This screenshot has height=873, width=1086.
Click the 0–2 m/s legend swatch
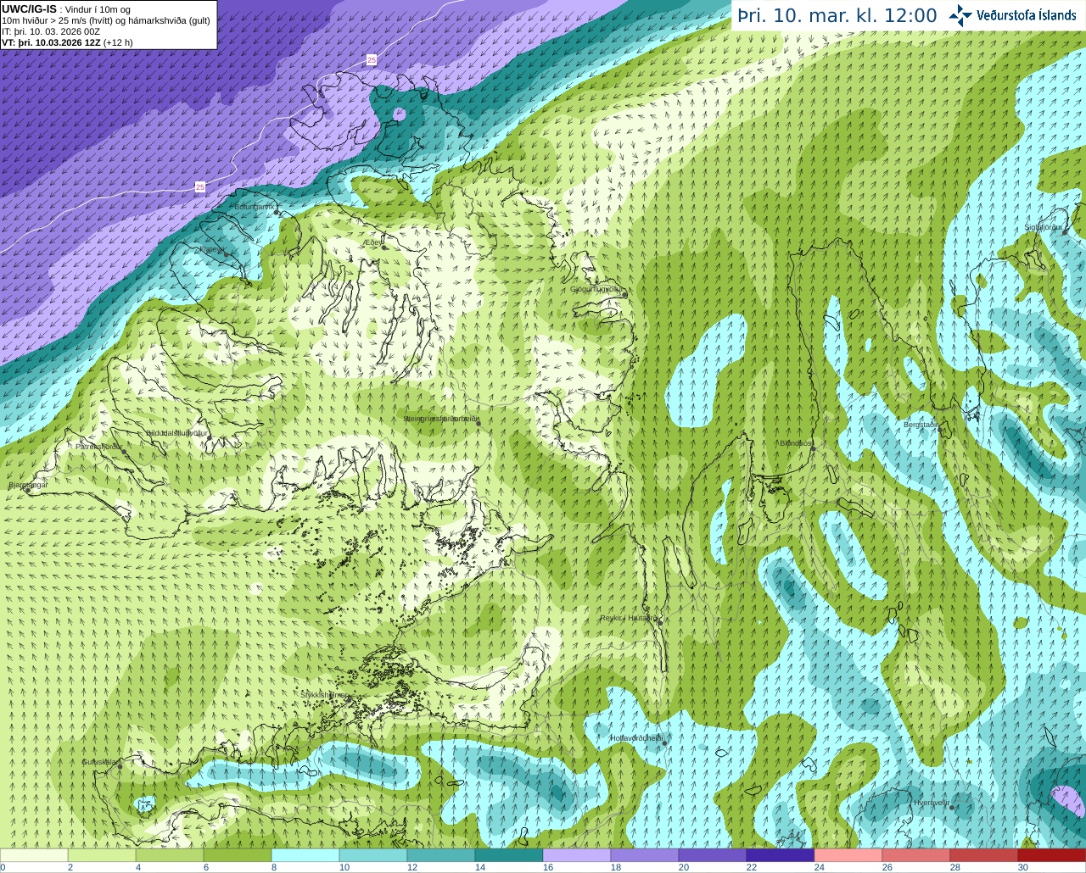pos(34,855)
